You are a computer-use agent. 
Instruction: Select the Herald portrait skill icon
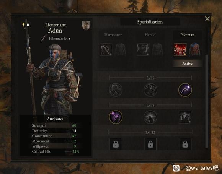(143, 49)
